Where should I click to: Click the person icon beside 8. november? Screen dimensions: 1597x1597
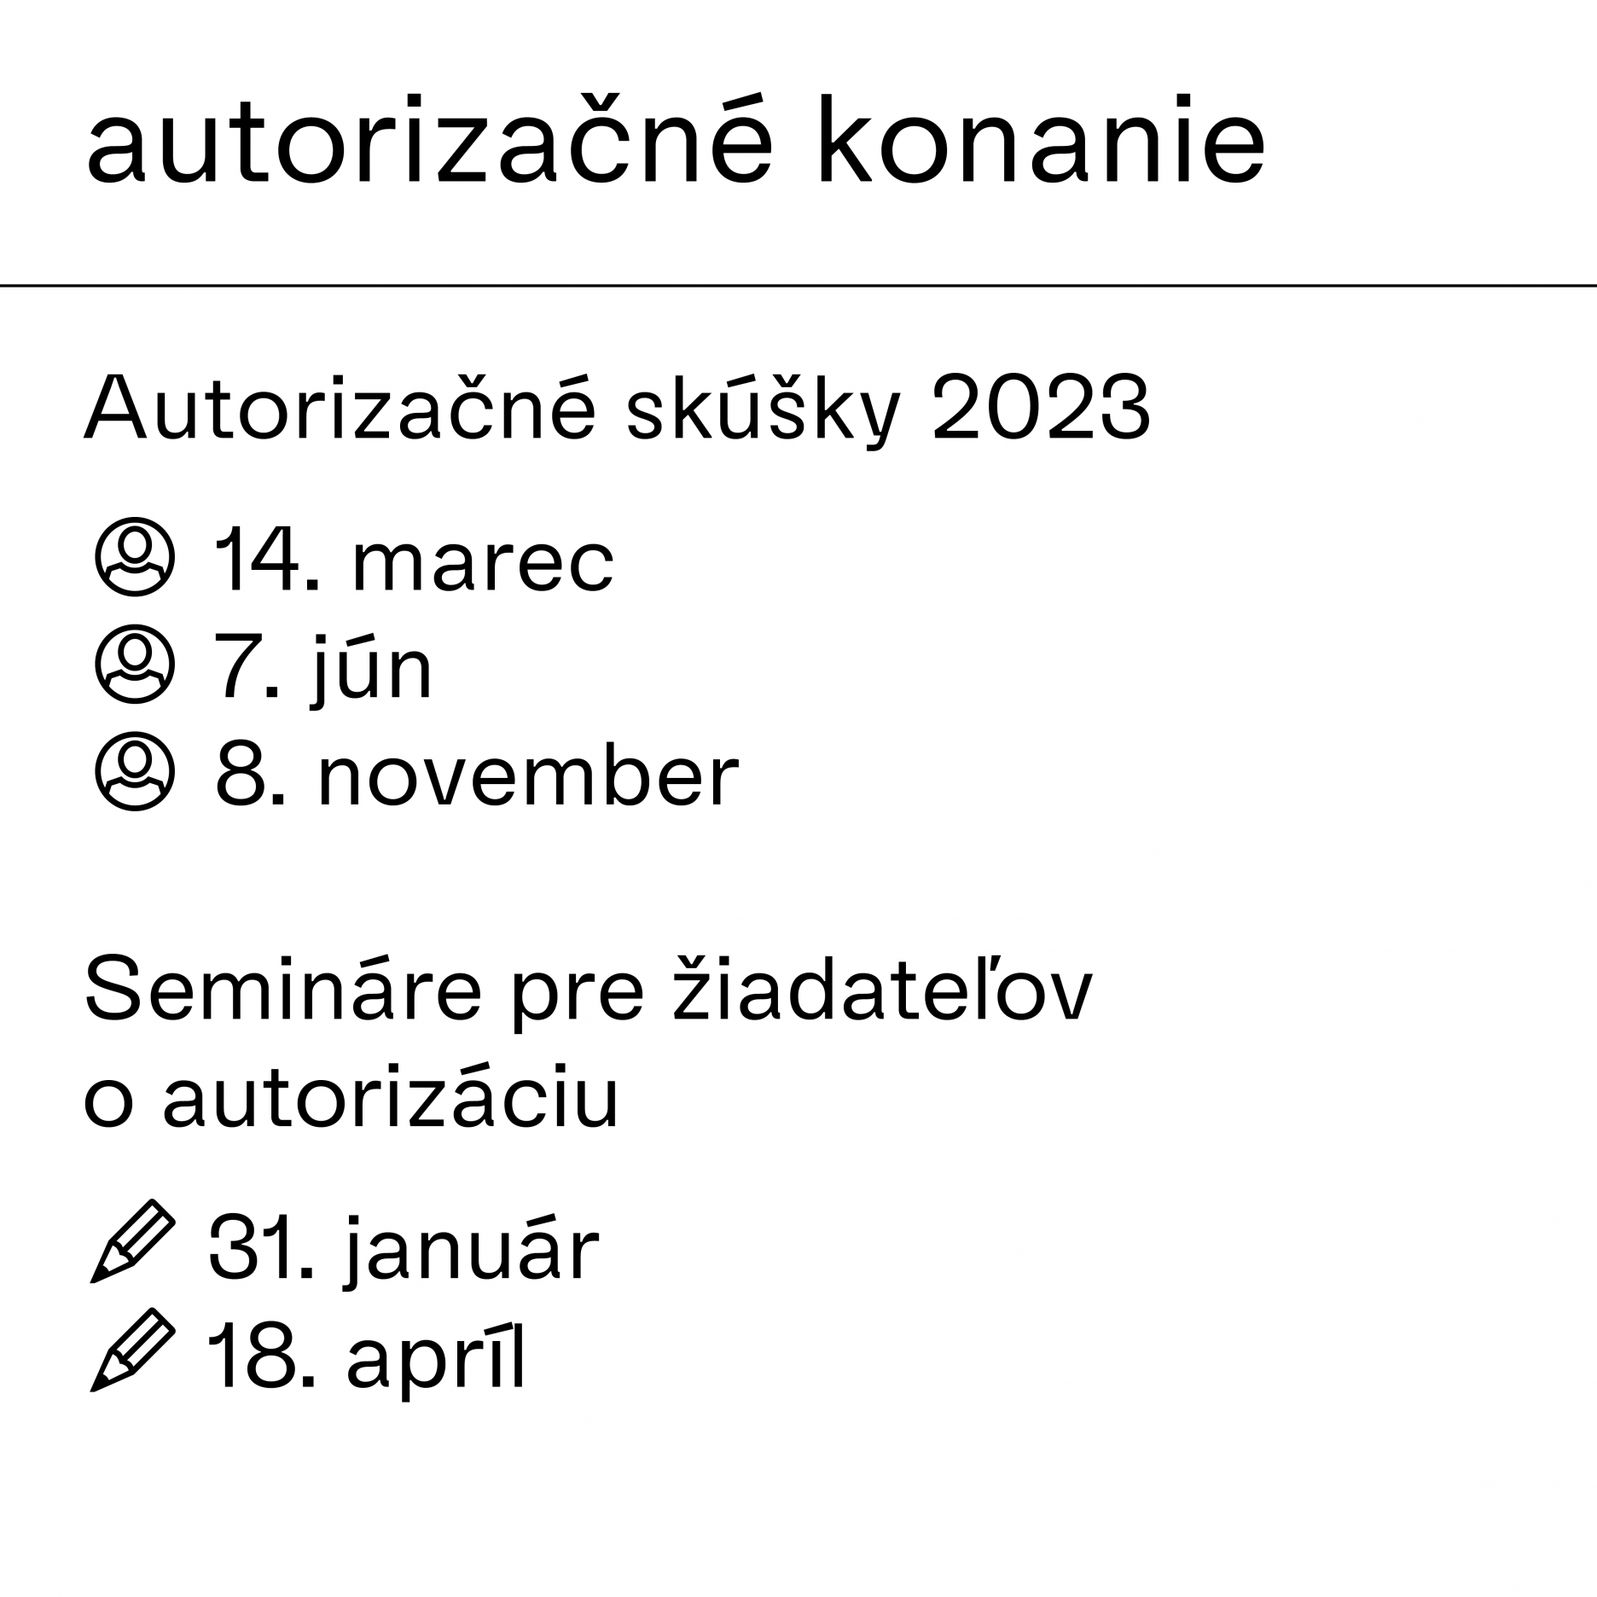[x=135, y=771]
